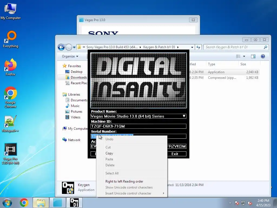Click the keygen Exit button
Screen dimensions: 277x208
[175, 154]
